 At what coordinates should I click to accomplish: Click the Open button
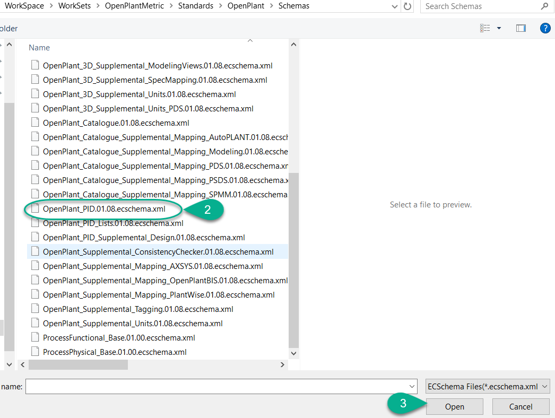point(454,406)
